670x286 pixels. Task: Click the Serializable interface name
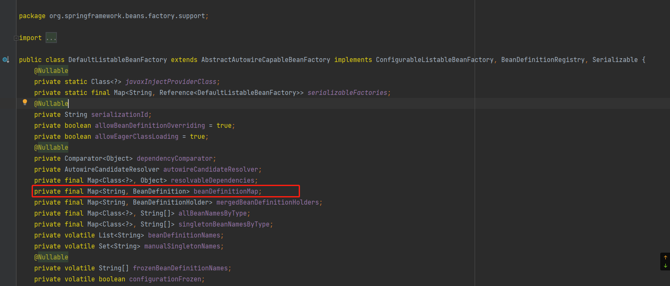pyautogui.click(x=615, y=60)
